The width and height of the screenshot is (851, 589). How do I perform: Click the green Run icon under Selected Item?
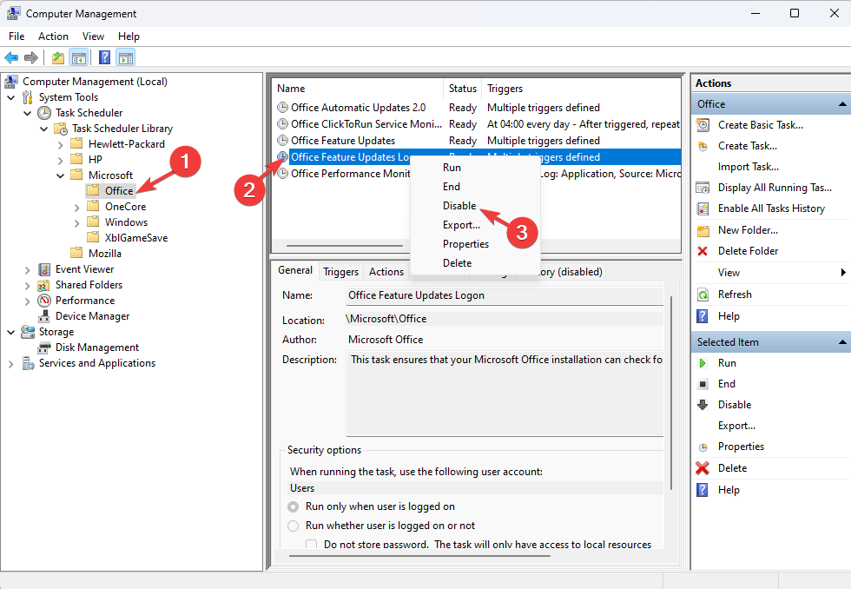point(703,363)
